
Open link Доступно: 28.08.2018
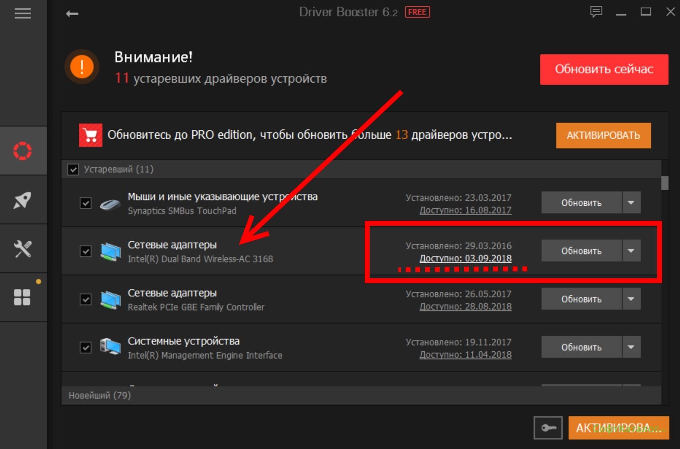(x=465, y=306)
